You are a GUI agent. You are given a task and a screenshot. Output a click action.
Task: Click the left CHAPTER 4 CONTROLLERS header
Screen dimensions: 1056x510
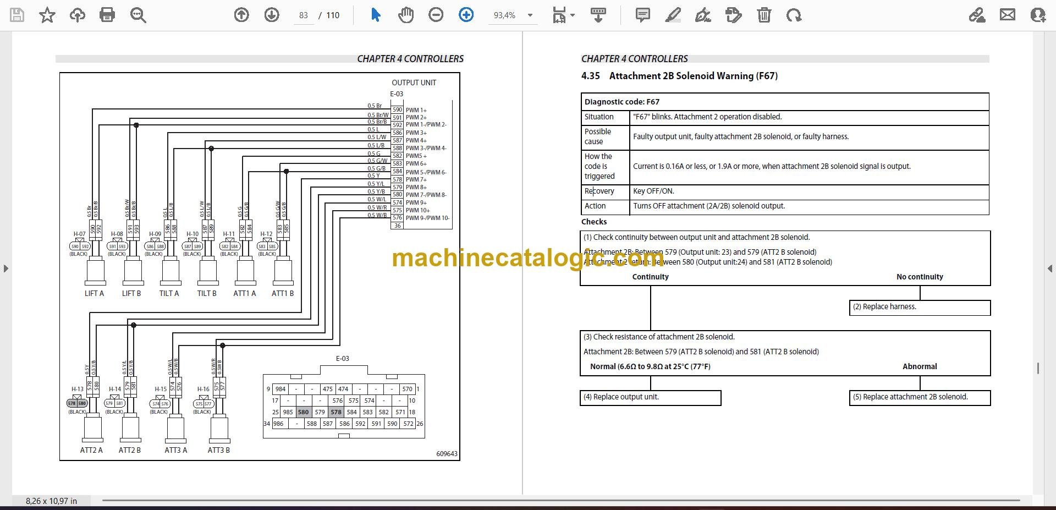pos(410,59)
